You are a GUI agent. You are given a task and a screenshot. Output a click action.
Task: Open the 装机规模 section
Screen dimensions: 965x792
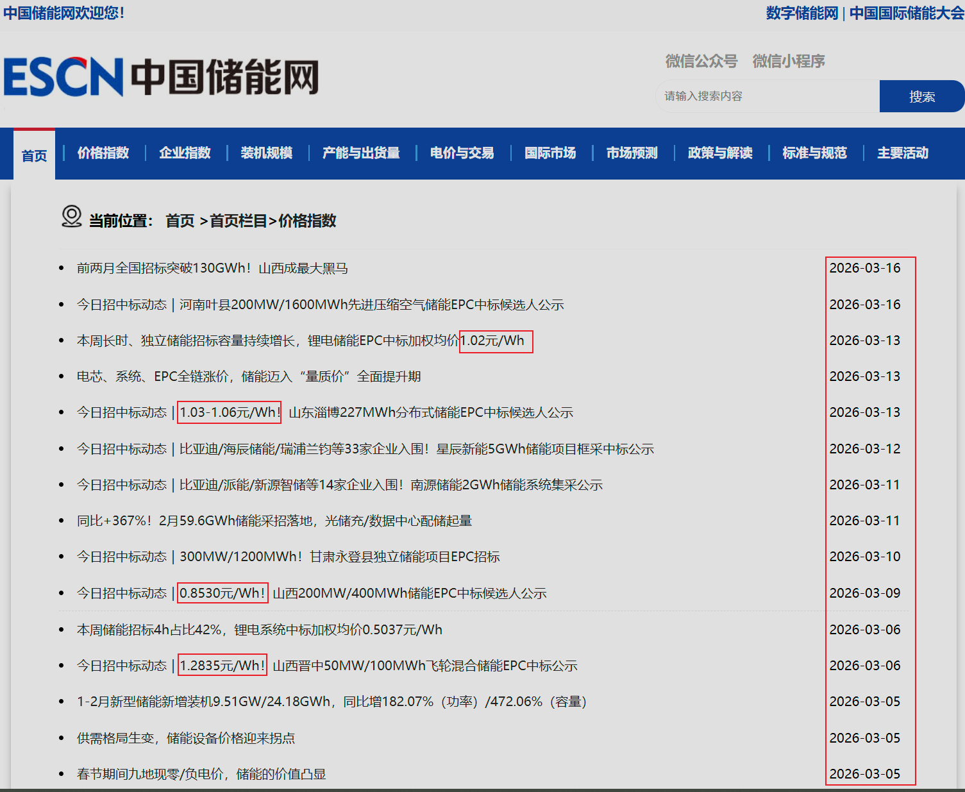(x=267, y=153)
